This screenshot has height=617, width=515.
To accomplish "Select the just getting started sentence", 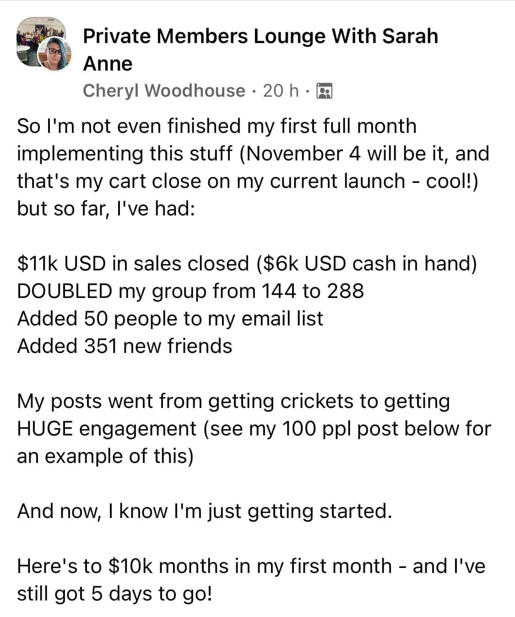I will (205, 511).
